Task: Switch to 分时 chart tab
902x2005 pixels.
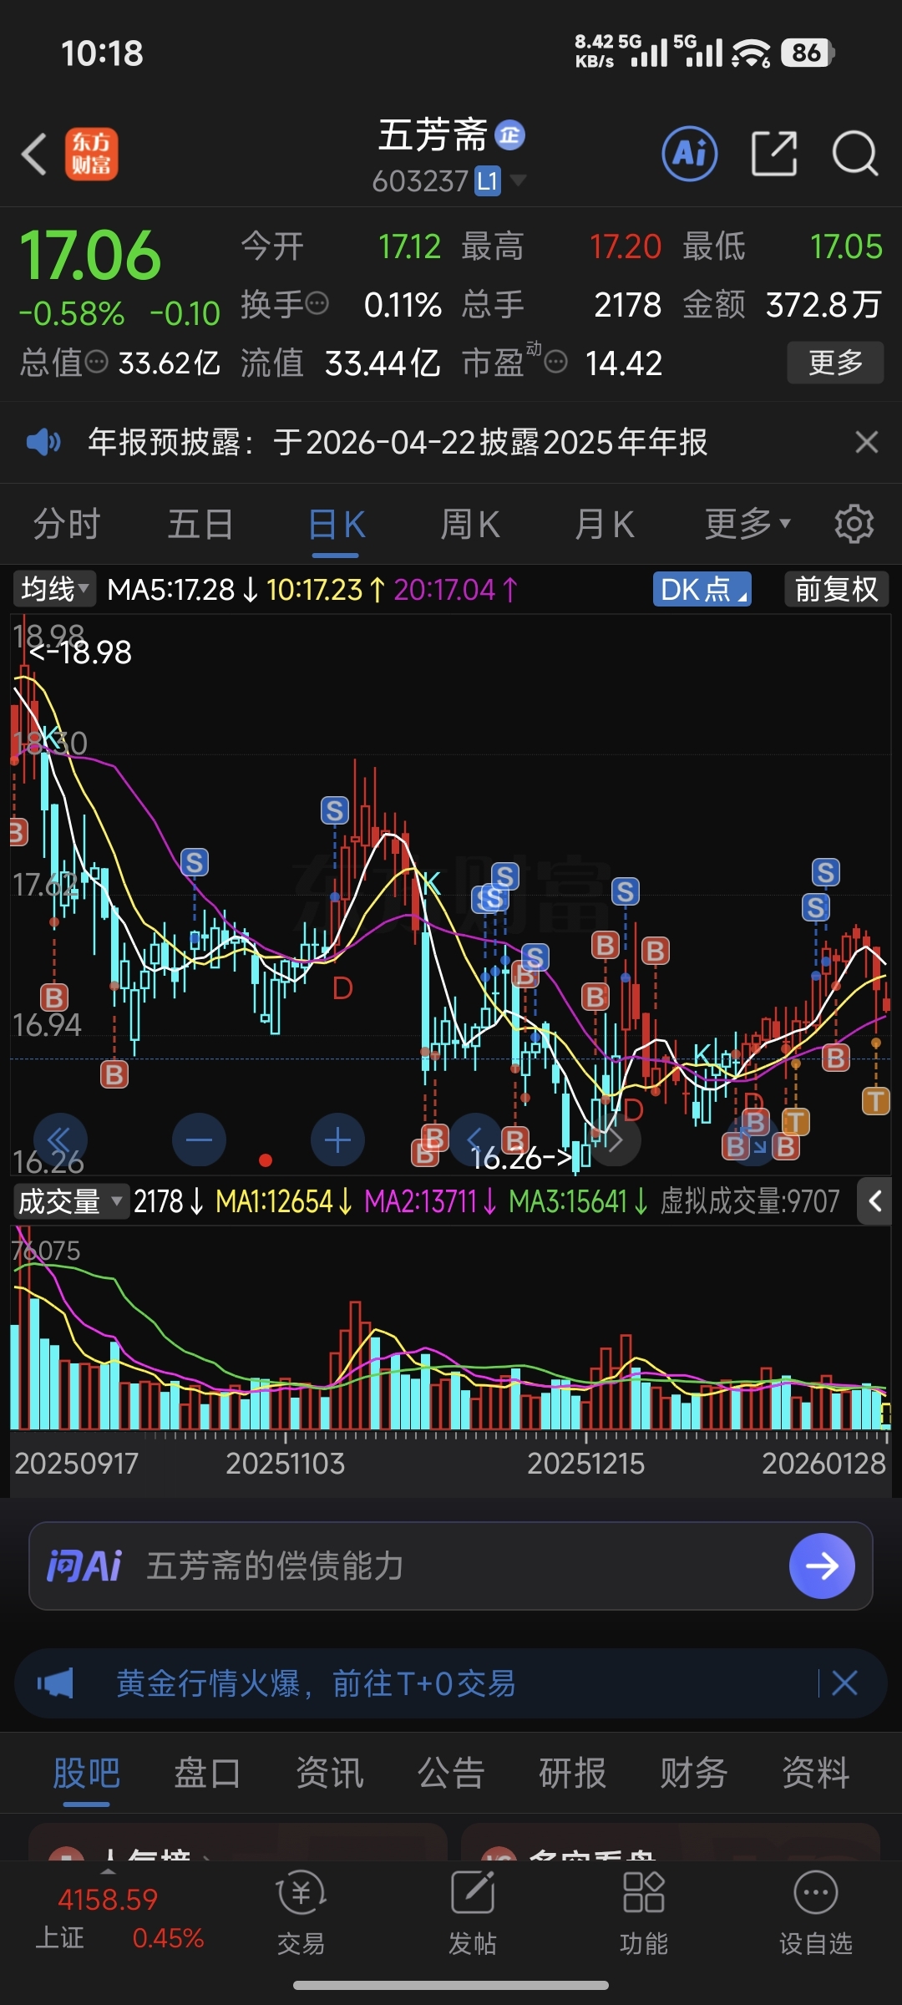Action: [67, 524]
